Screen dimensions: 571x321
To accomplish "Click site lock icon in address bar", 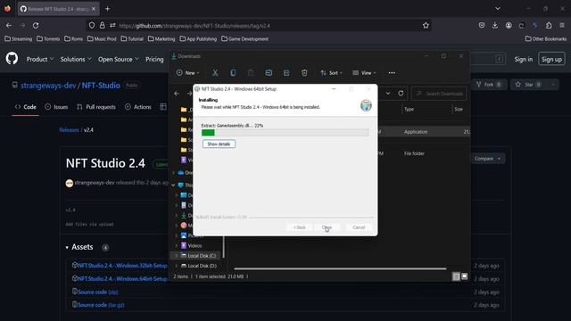I will [103, 26].
